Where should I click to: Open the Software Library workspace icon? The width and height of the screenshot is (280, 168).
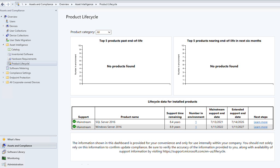4,152
